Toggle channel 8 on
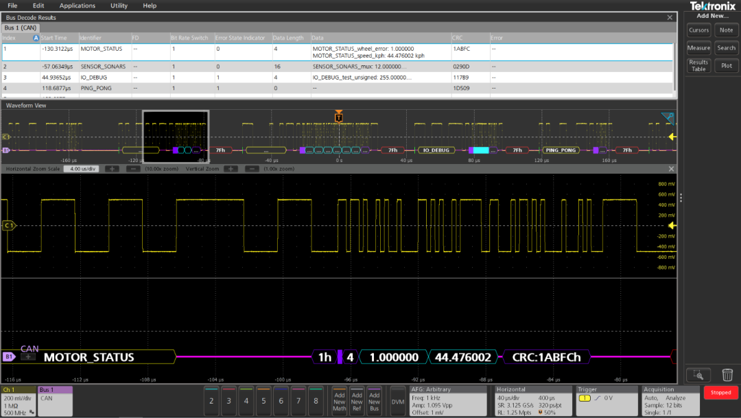This screenshot has width=741, height=418. pyautogui.click(x=316, y=401)
